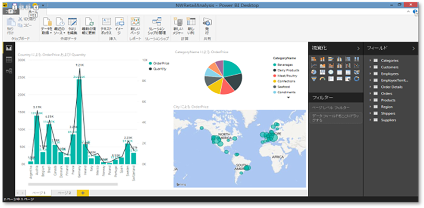Expand the Products table
This screenshot has height=208, width=424.
coord(370,100)
